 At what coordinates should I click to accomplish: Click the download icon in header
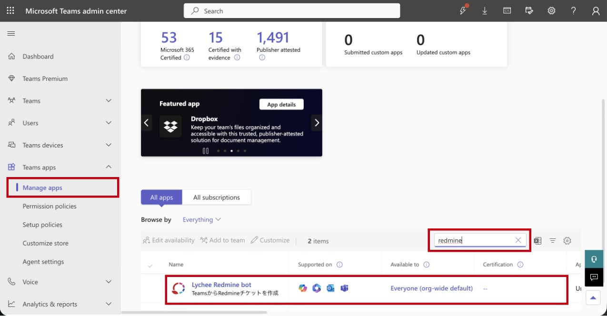click(485, 11)
